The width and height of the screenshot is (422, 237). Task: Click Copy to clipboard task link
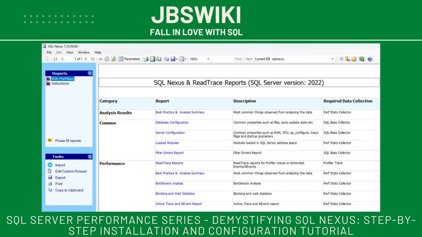(x=69, y=190)
